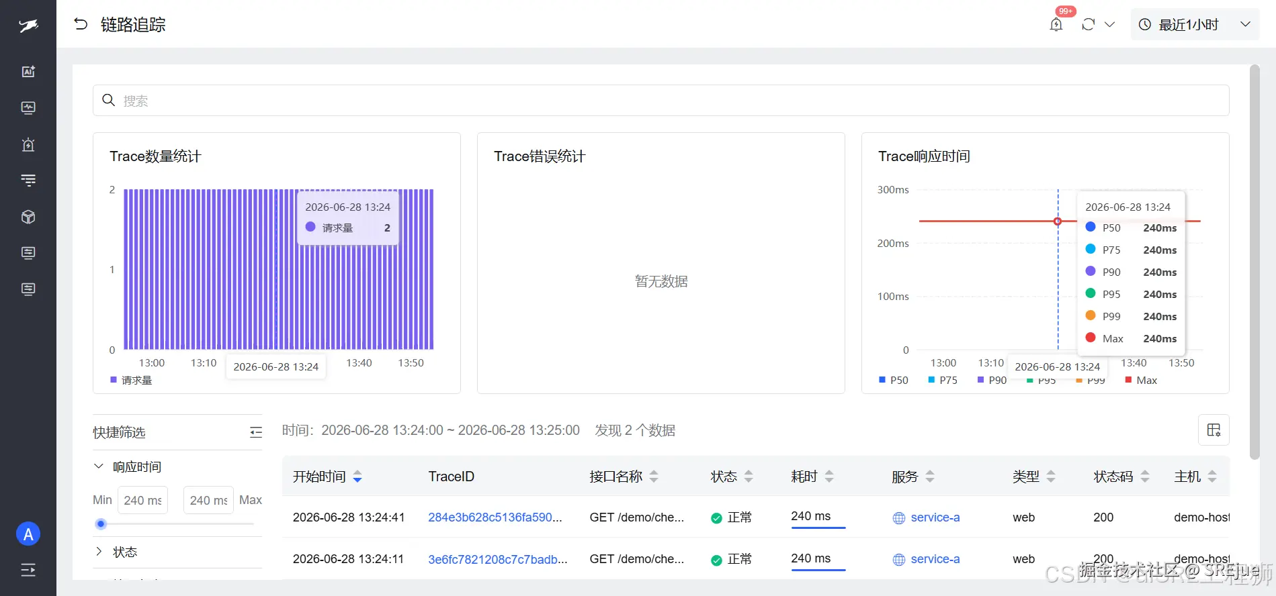
Task: Click the user avatar A
Action: [28, 534]
